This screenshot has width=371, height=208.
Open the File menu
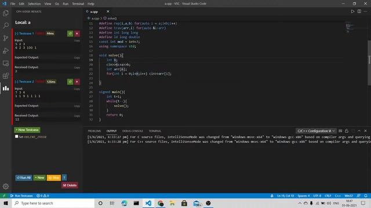click(13, 4)
